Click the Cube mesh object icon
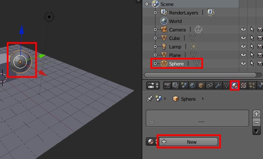The image size is (263, 159). pos(164,38)
